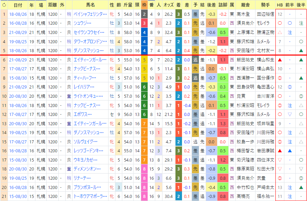307x201 pixels.
Task: Select trainer cell 西浦勝一
Action: click(245, 78)
